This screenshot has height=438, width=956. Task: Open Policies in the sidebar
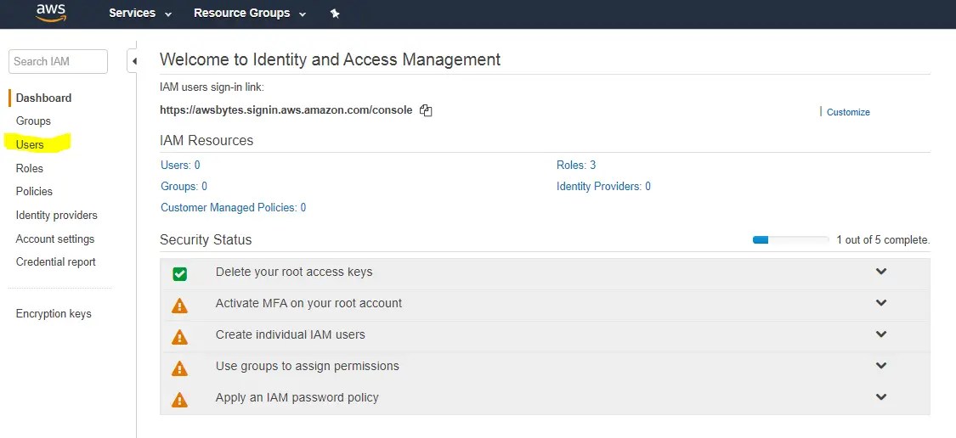[34, 191]
